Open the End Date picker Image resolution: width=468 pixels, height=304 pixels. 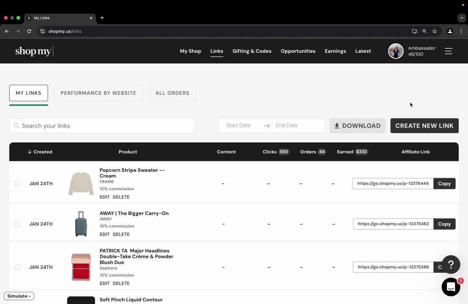[287, 125]
